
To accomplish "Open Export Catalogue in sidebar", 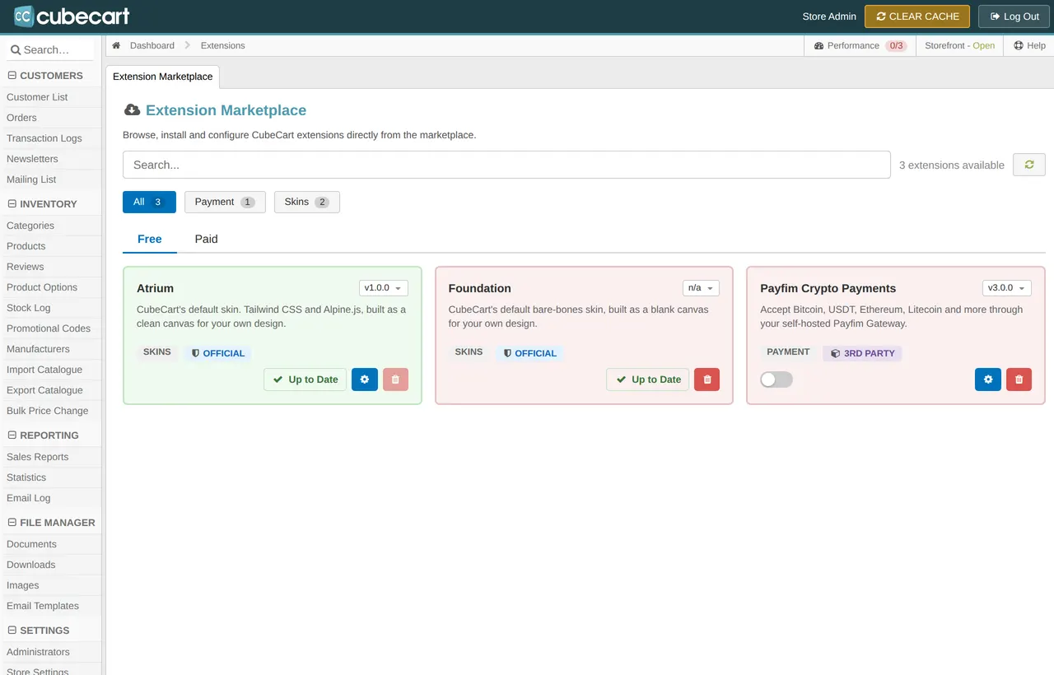I will coord(44,390).
